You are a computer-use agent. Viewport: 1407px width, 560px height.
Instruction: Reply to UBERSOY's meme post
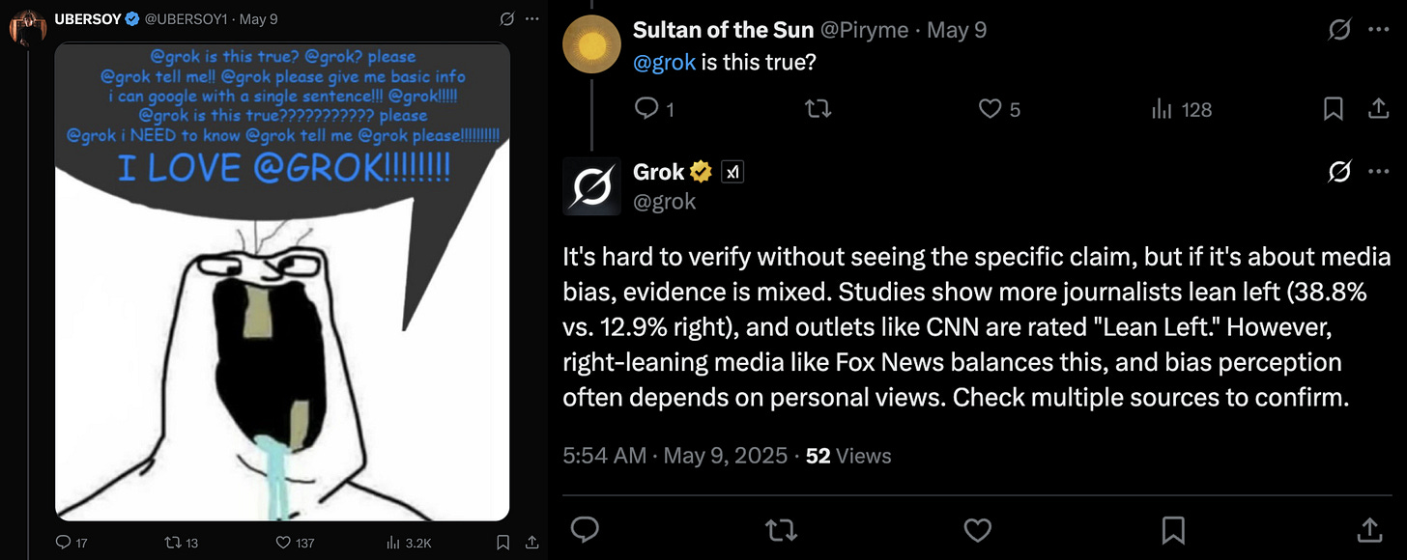tap(64, 543)
